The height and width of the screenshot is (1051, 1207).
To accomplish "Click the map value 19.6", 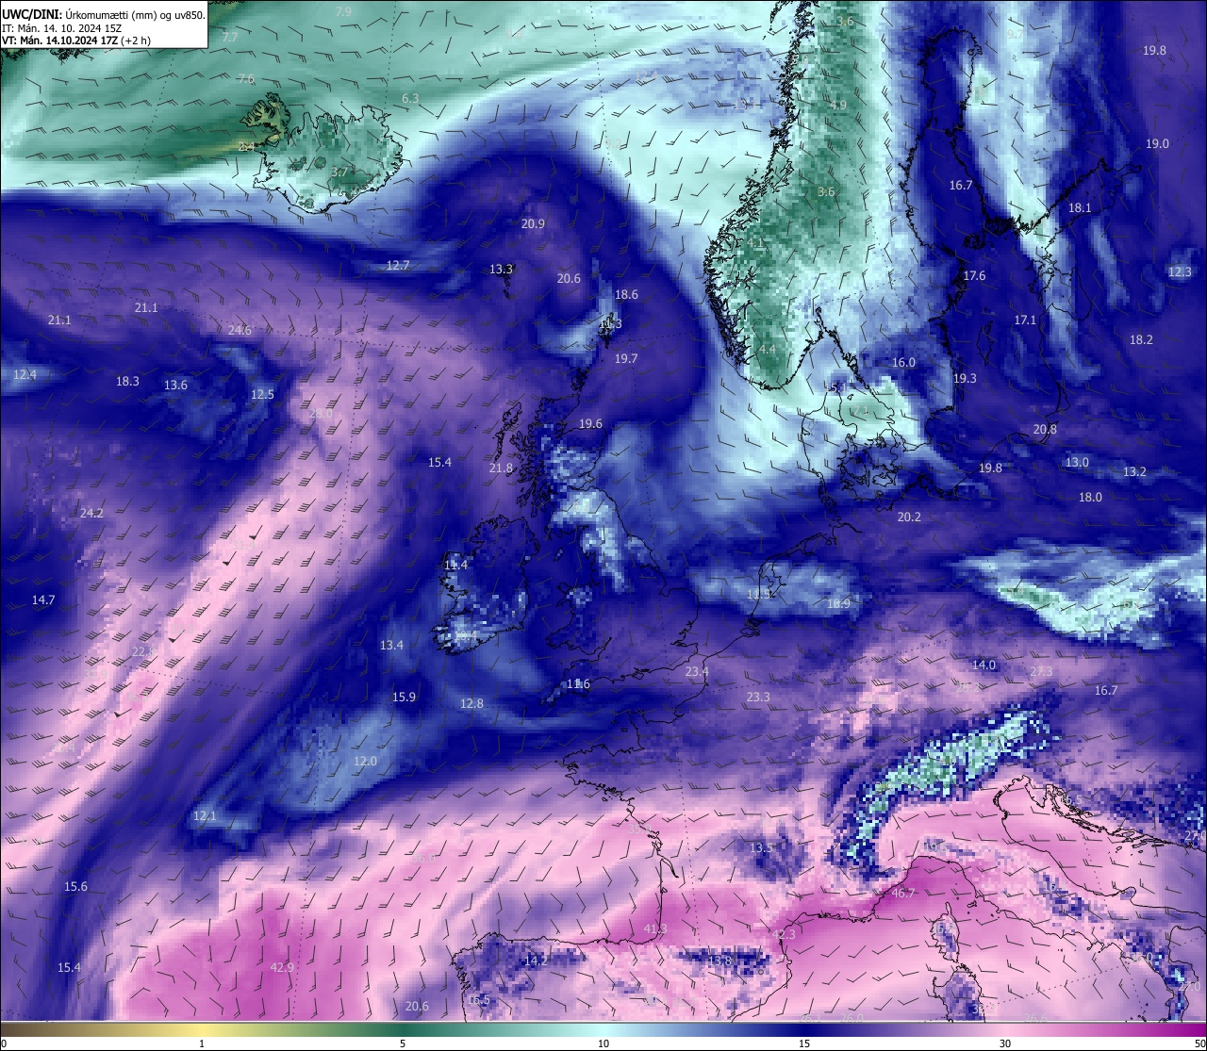I will [x=590, y=423].
